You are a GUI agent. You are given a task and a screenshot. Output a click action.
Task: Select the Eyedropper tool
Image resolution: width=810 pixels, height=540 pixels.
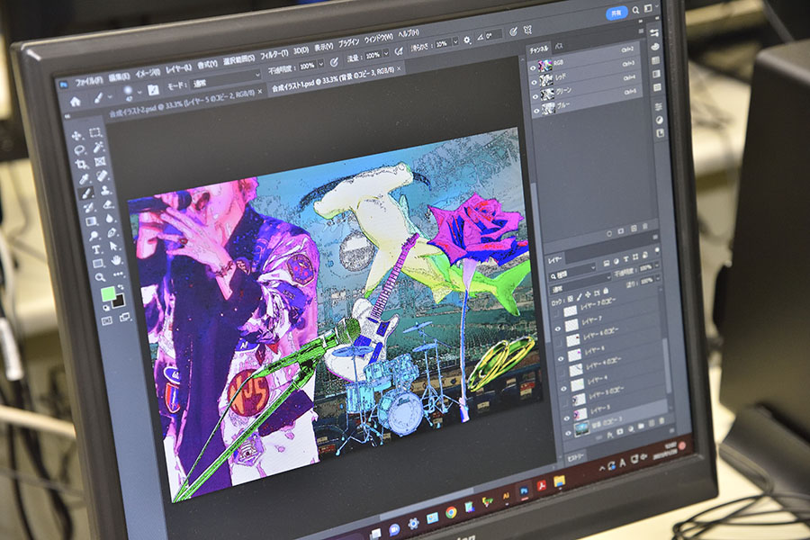click(84, 179)
